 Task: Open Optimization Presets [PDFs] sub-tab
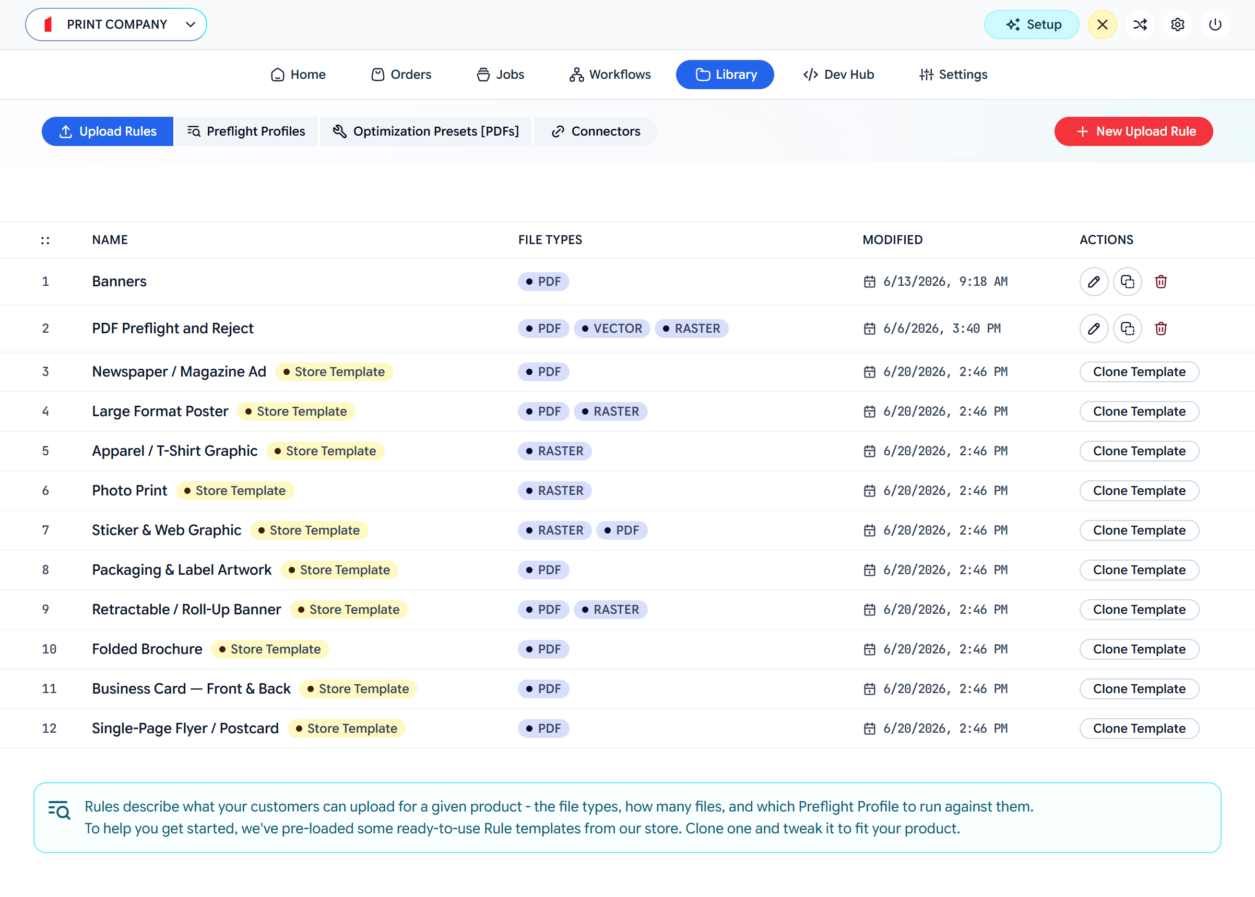(x=425, y=131)
